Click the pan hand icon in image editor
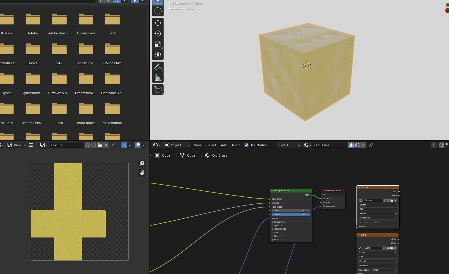This screenshot has height=274, width=449. (x=142, y=173)
